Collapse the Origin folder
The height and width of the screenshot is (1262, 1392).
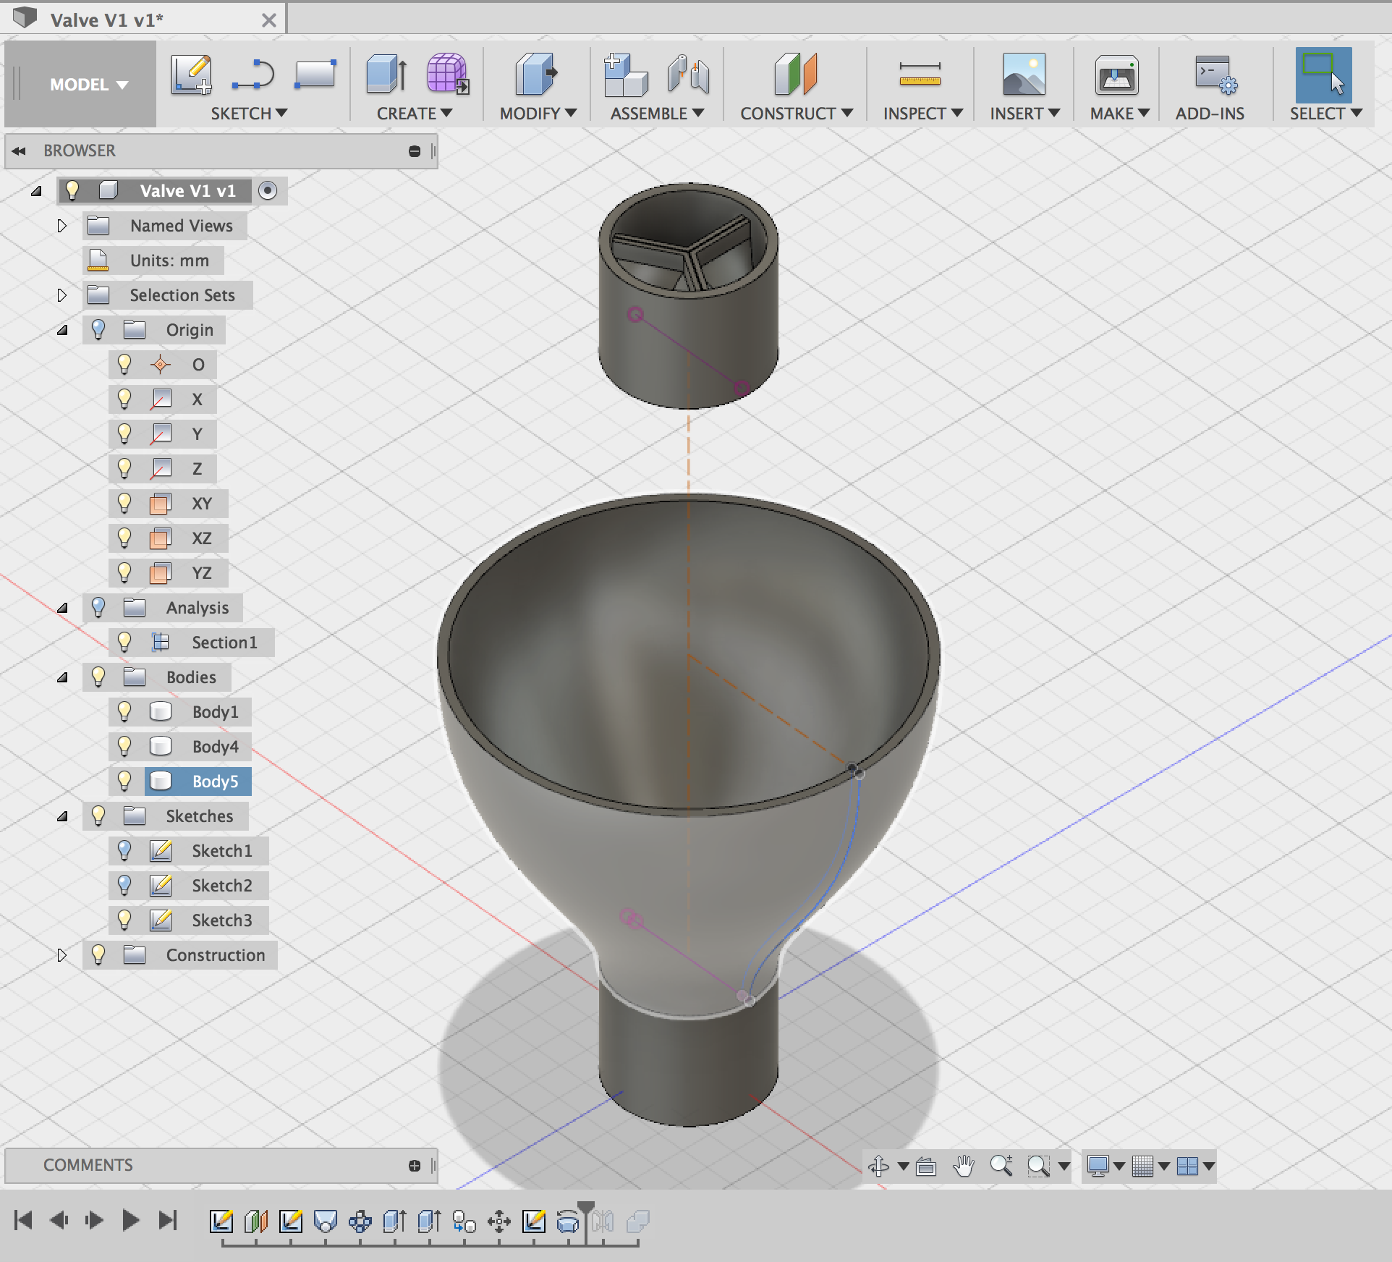tap(62, 330)
